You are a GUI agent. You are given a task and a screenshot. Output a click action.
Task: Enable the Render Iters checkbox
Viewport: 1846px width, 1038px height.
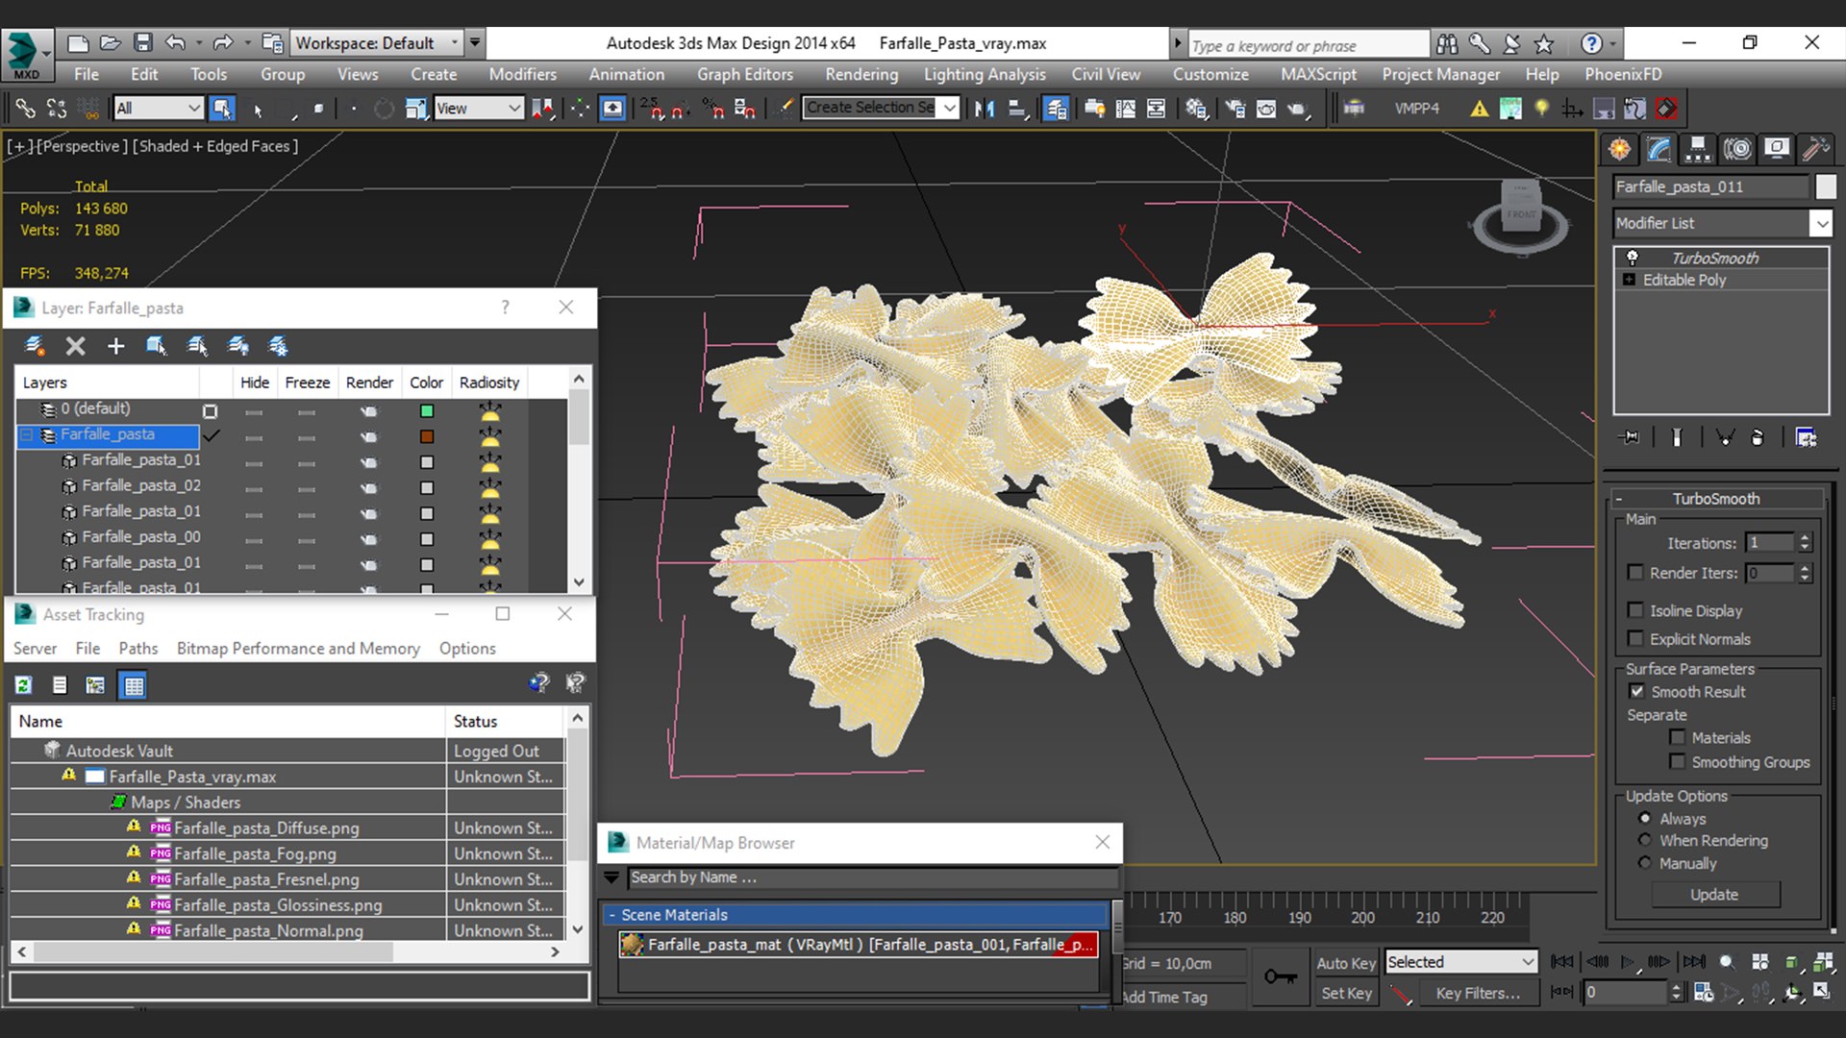pyautogui.click(x=1635, y=573)
